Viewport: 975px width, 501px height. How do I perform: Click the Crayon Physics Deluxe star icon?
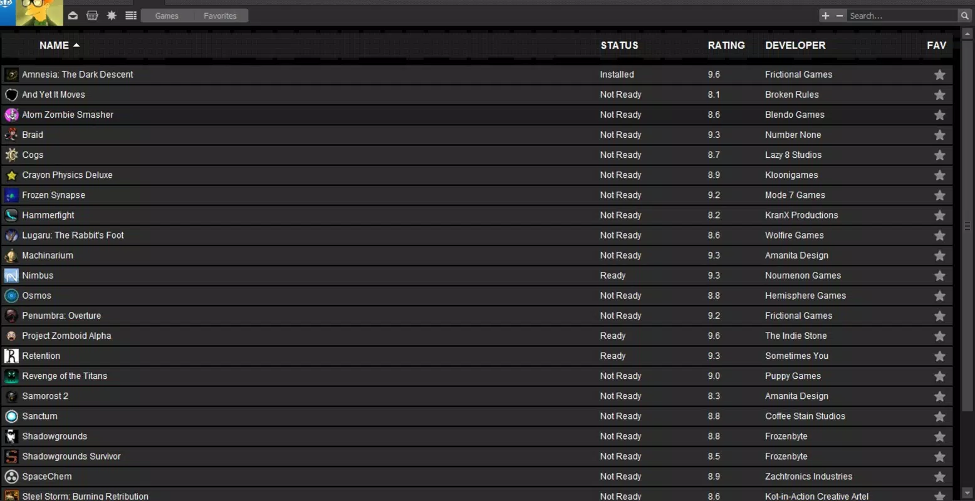(11, 175)
